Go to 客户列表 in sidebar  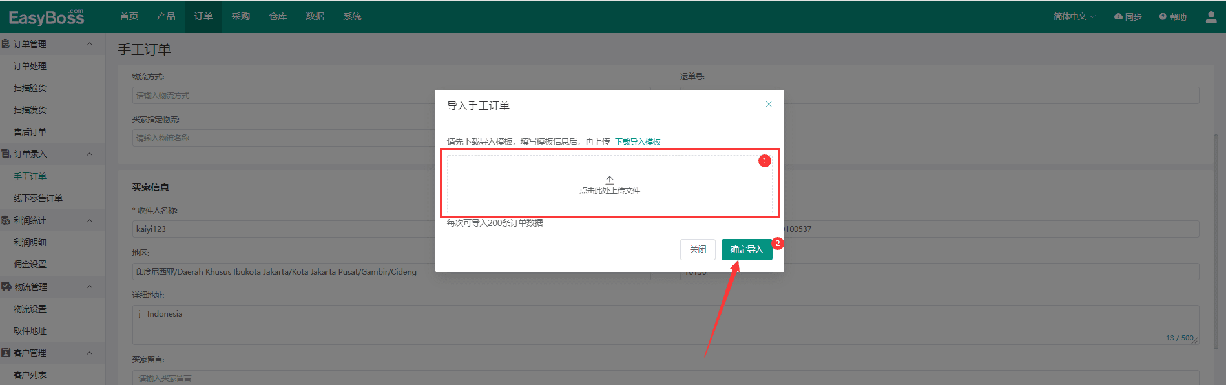30,375
